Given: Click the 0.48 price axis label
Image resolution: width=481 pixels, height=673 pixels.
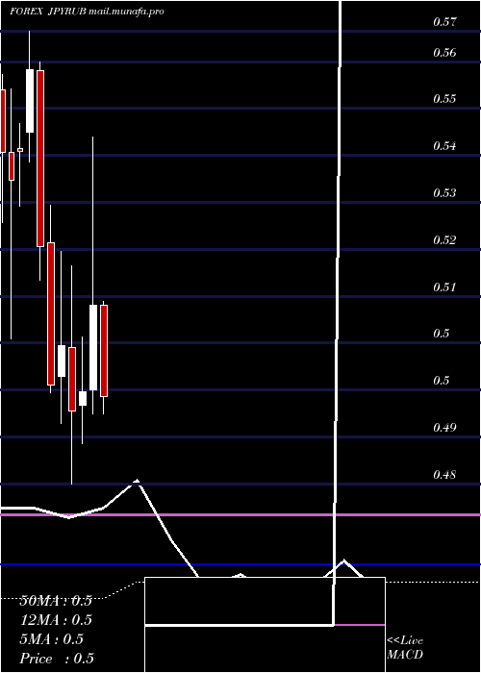Looking at the screenshot, I should tap(444, 475).
